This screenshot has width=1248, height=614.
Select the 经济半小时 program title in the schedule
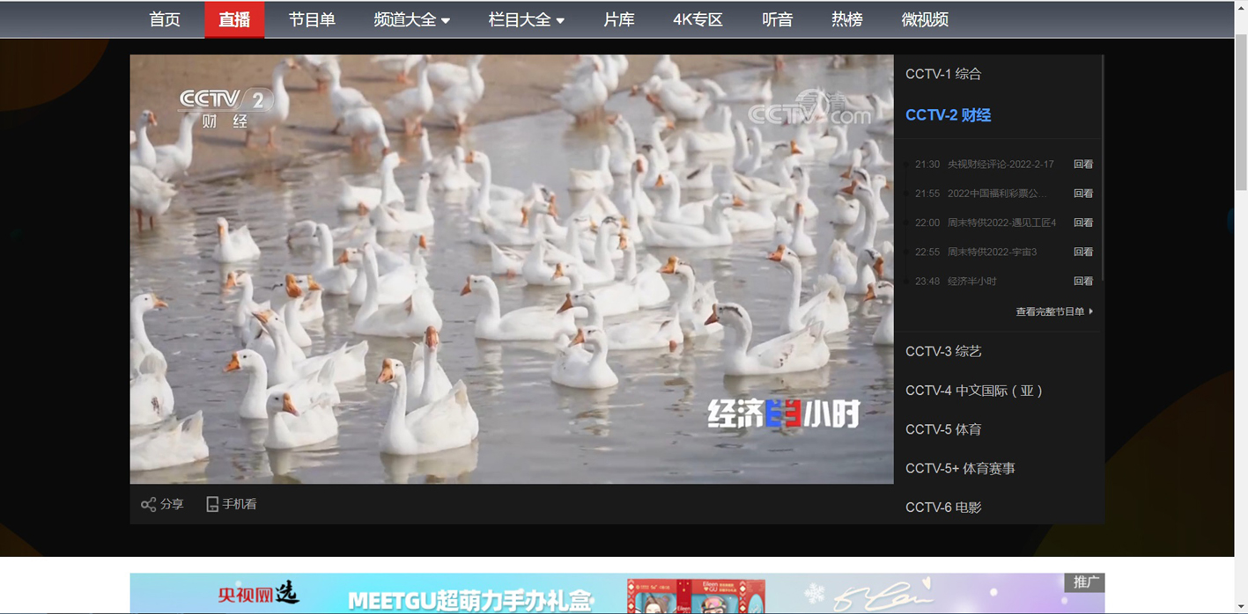pyautogui.click(x=972, y=281)
